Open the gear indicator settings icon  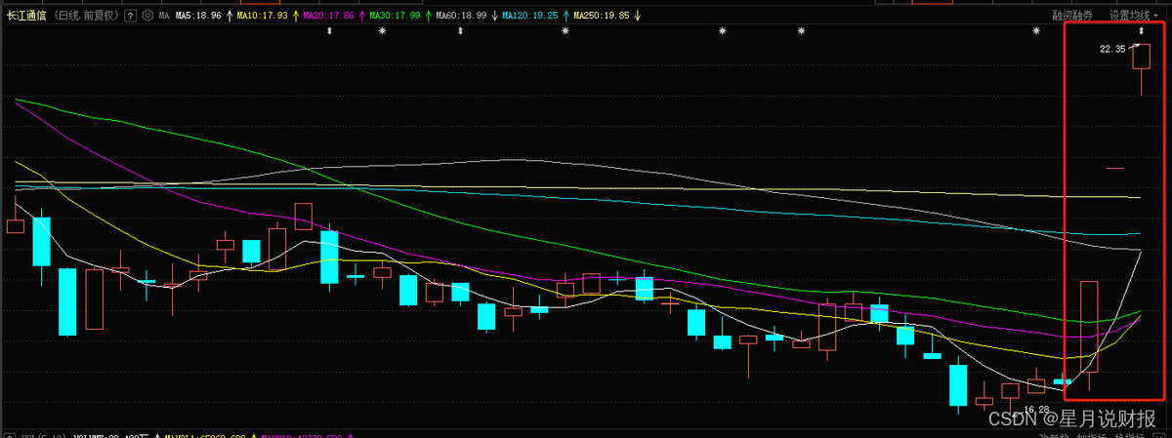point(147,16)
